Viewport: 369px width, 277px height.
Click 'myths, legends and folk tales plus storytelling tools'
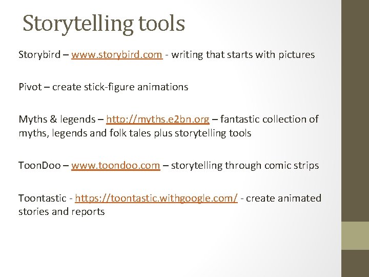coord(135,133)
